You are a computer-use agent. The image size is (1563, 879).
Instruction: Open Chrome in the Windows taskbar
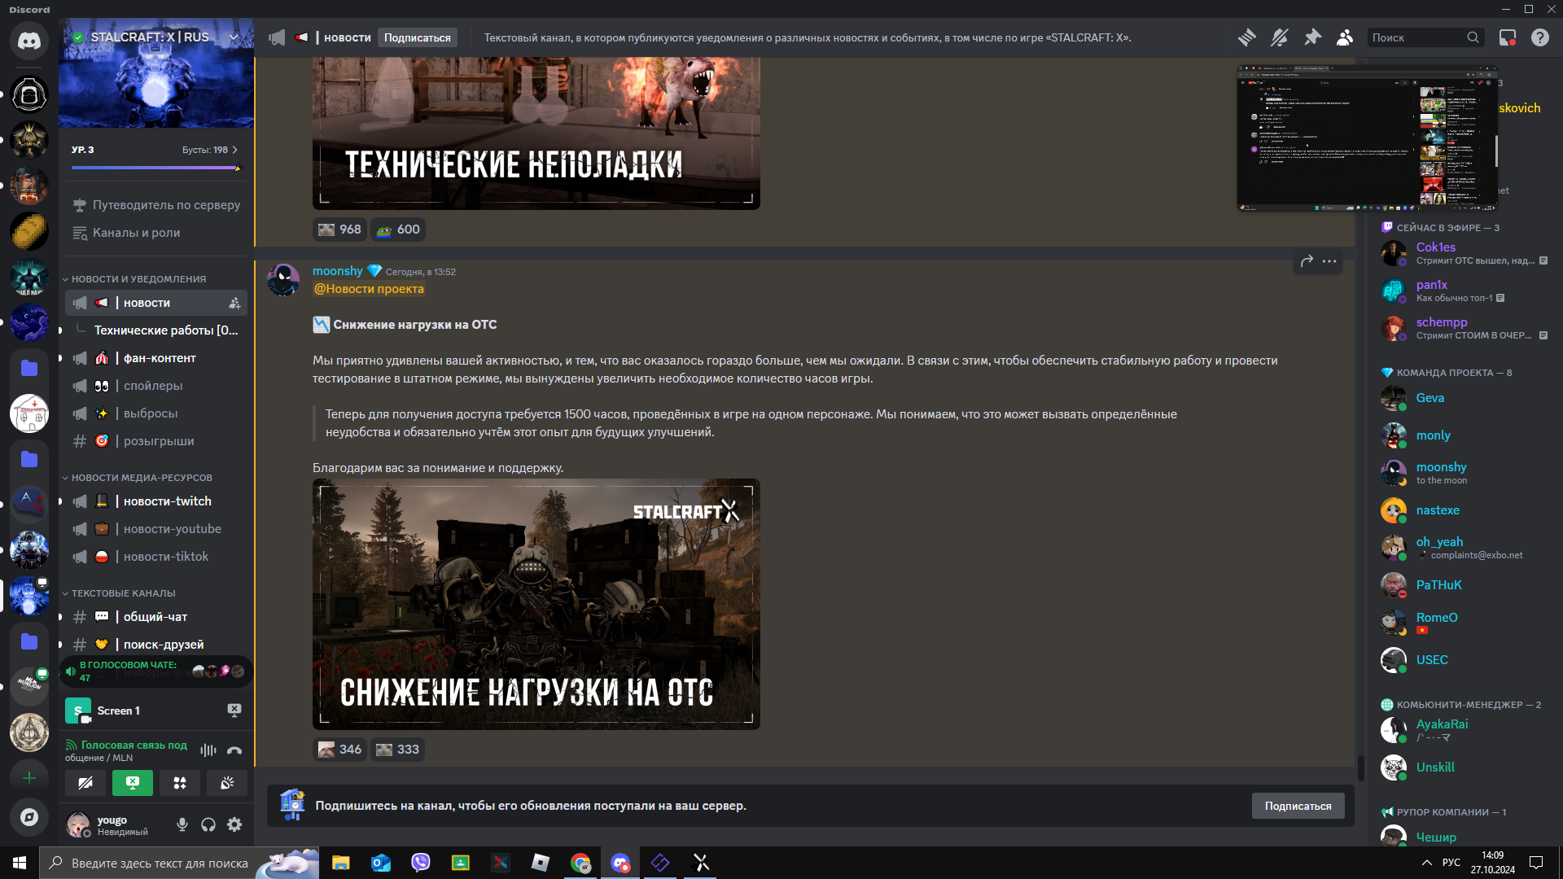pyautogui.click(x=580, y=863)
